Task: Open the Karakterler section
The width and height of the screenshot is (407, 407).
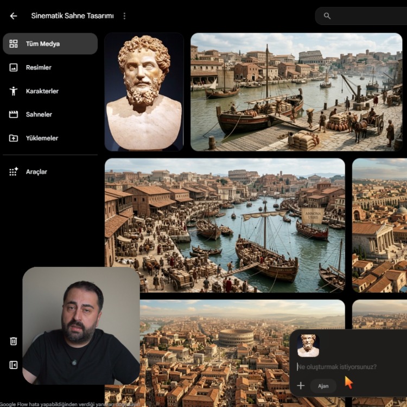Action: 42,91
